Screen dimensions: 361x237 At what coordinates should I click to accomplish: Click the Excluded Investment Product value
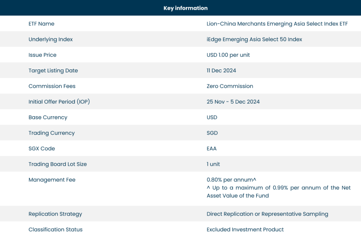pos(245,229)
